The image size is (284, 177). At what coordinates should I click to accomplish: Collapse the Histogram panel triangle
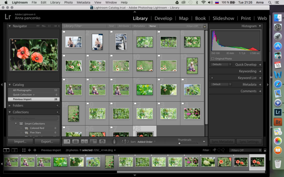tap(260, 26)
